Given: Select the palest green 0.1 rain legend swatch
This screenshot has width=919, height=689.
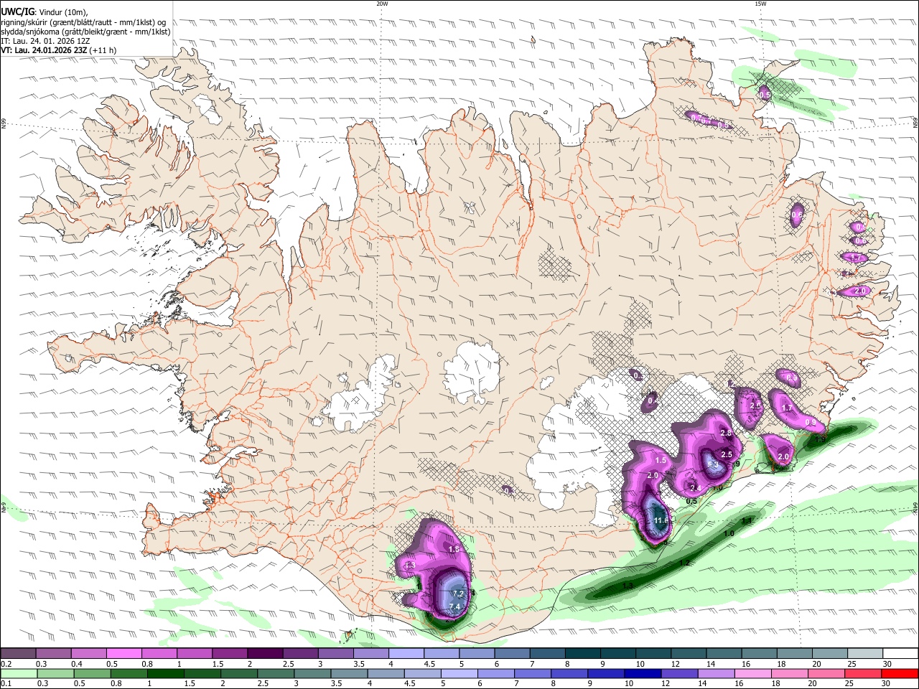Looking at the screenshot, I should point(18,674).
